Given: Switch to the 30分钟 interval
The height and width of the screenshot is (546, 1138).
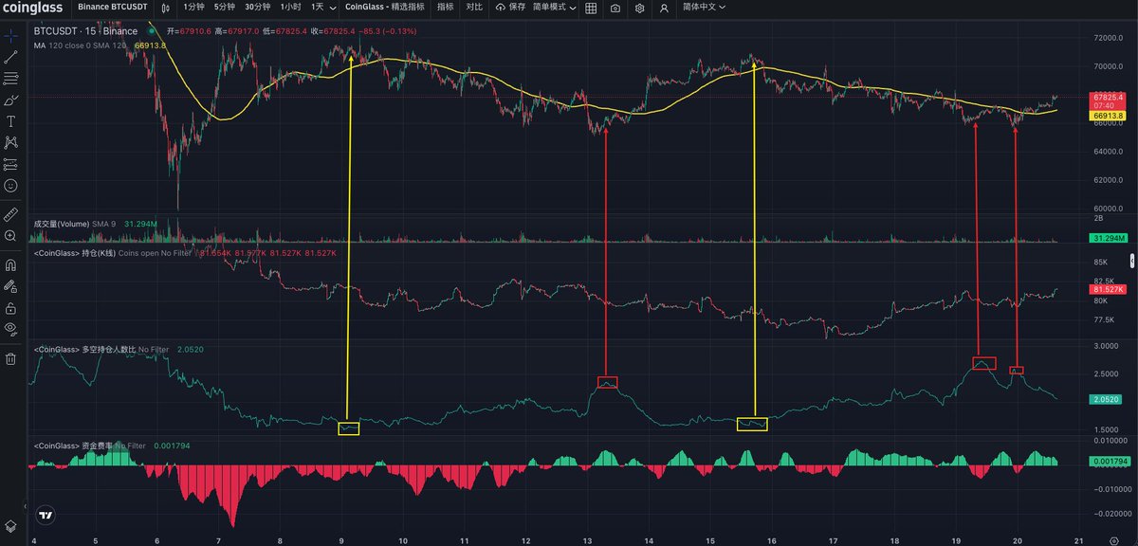Looking at the screenshot, I should pyautogui.click(x=257, y=8).
